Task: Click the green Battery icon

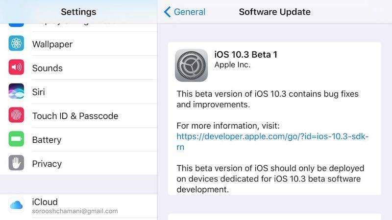Action: (16, 140)
